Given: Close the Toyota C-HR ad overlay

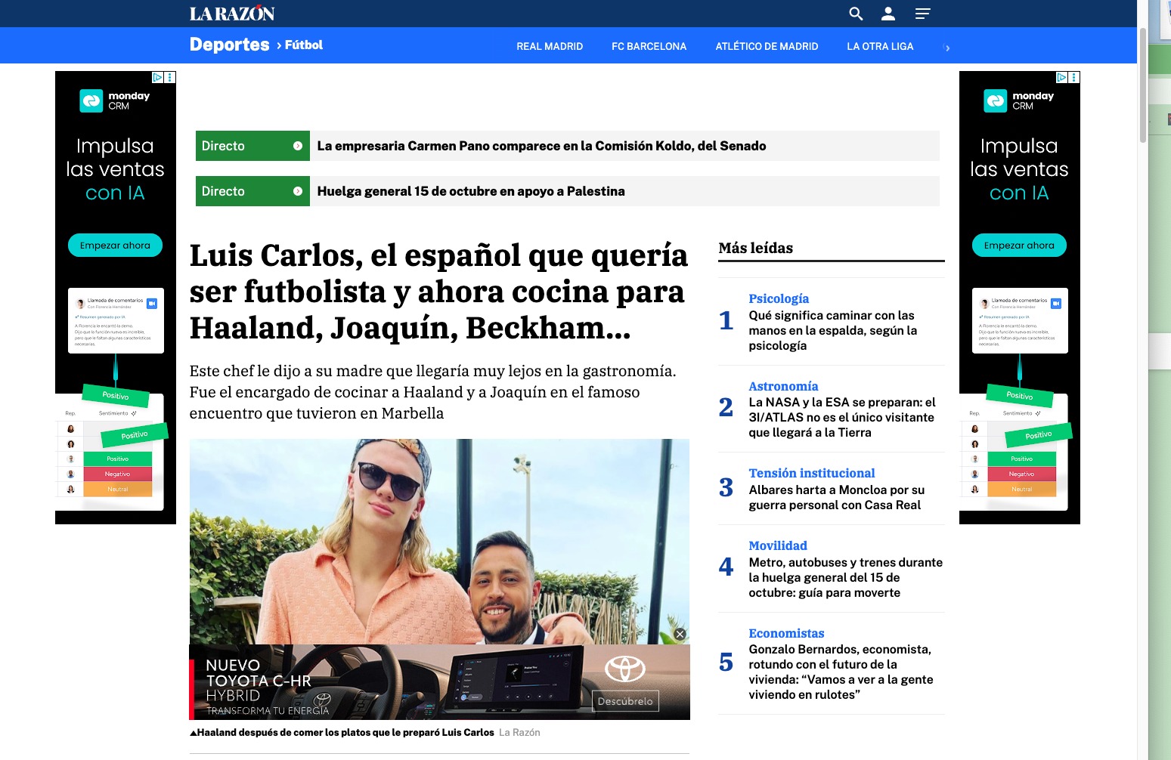Looking at the screenshot, I should click(680, 635).
